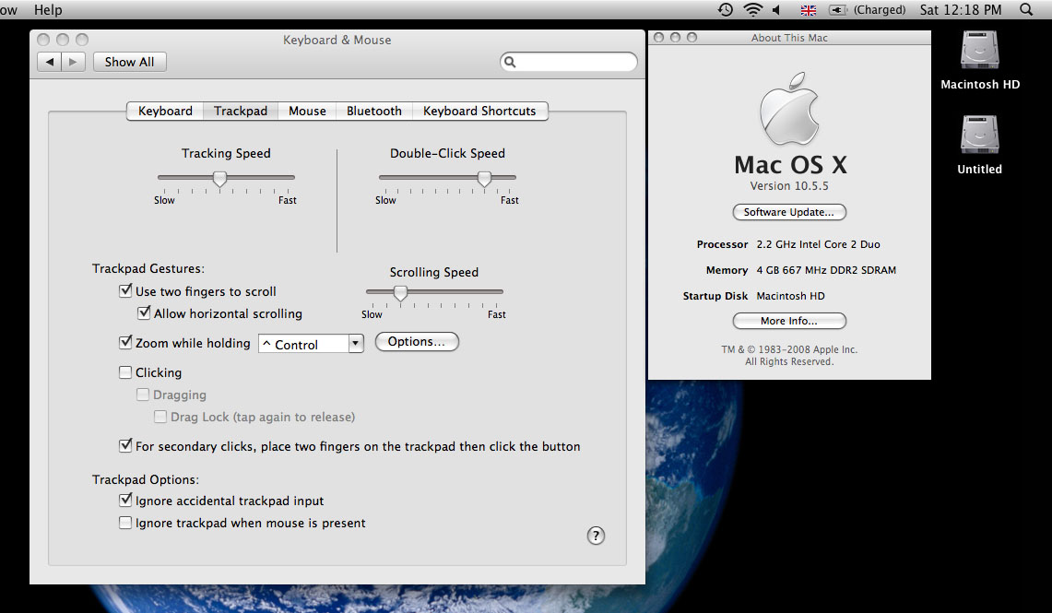Open the Bluetooth tab
This screenshot has width=1052, height=613.
(x=373, y=111)
